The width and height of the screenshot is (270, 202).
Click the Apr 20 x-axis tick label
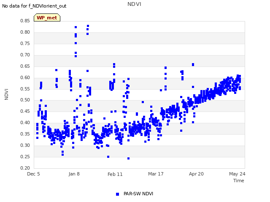pyautogui.click(x=196, y=174)
